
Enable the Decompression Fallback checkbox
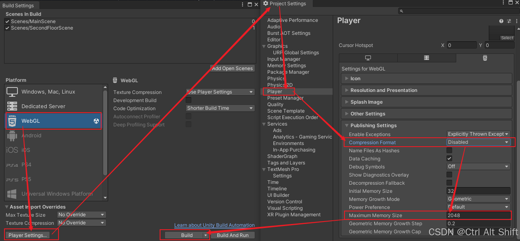coord(449,183)
